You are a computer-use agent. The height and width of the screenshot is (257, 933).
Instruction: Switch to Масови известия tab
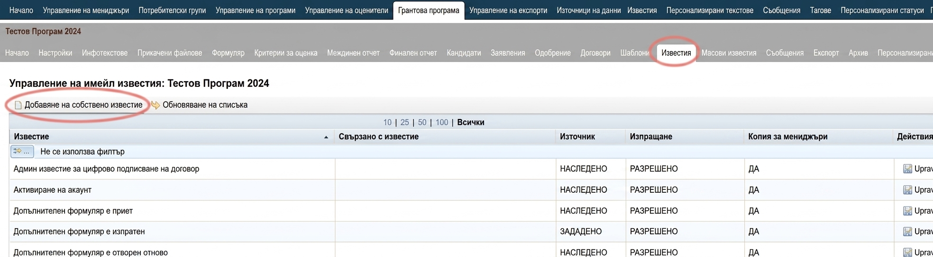[729, 53]
